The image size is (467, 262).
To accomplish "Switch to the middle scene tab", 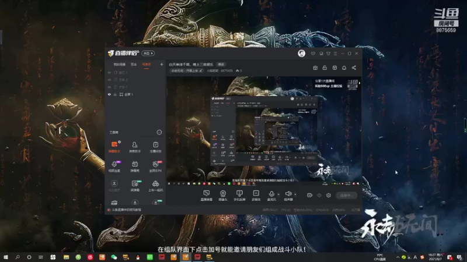I will click(x=134, y=64).
